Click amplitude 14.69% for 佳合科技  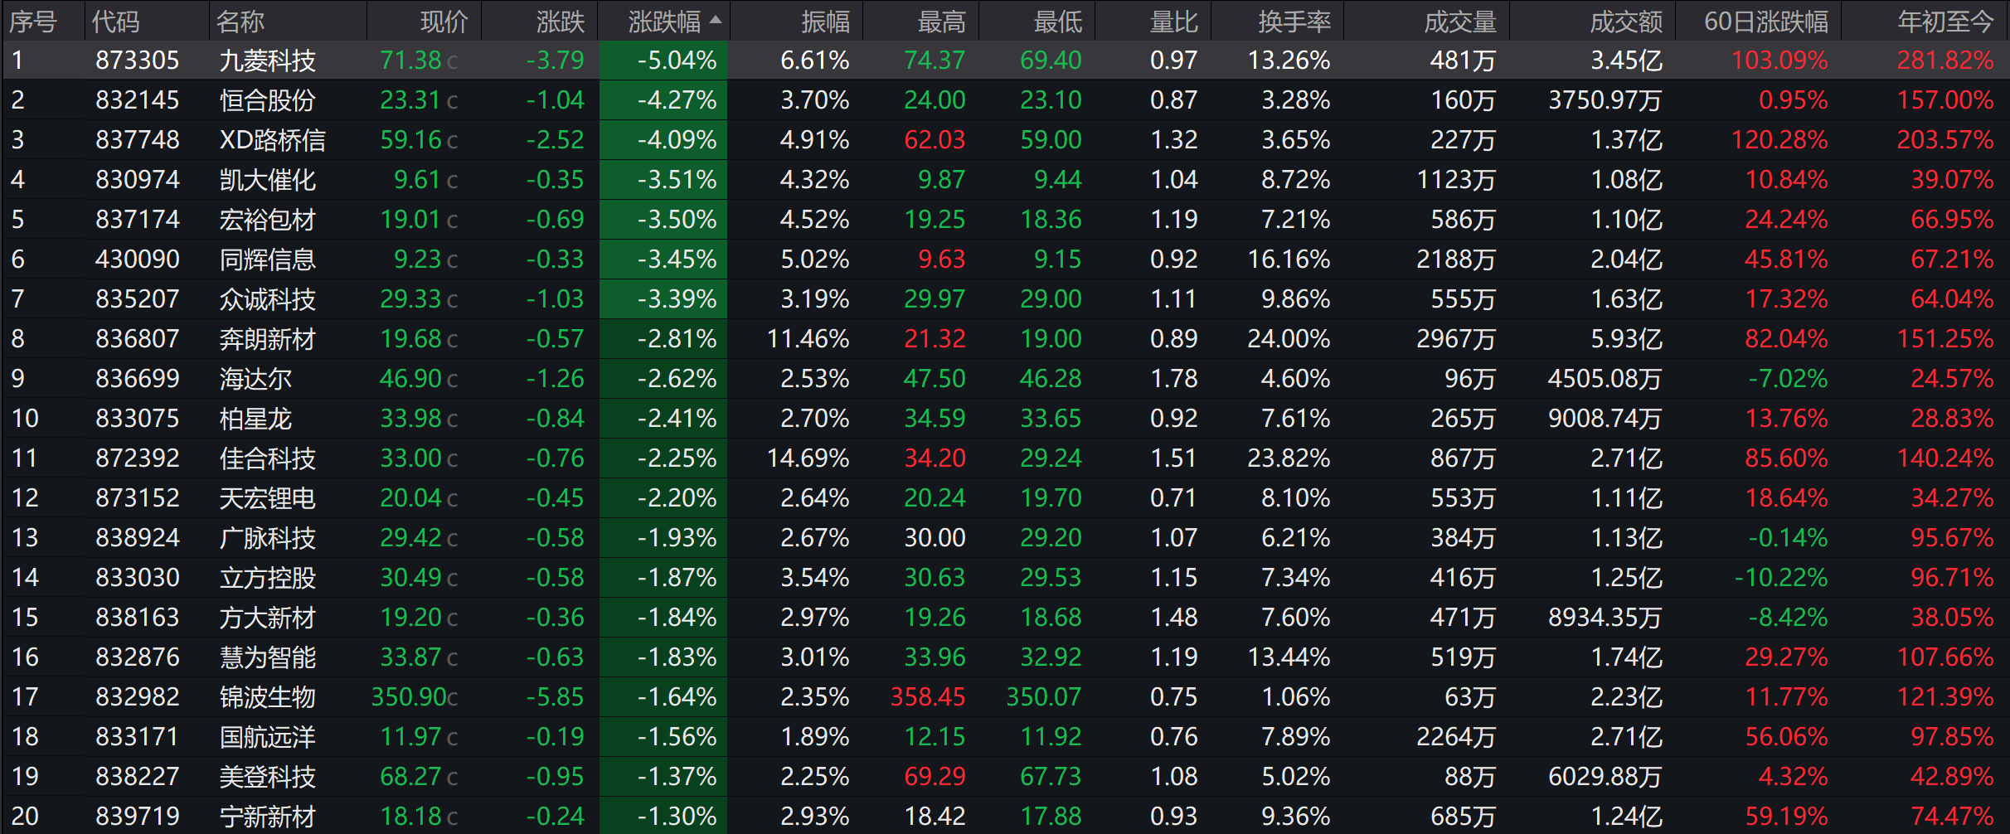[x=808, y=458]
